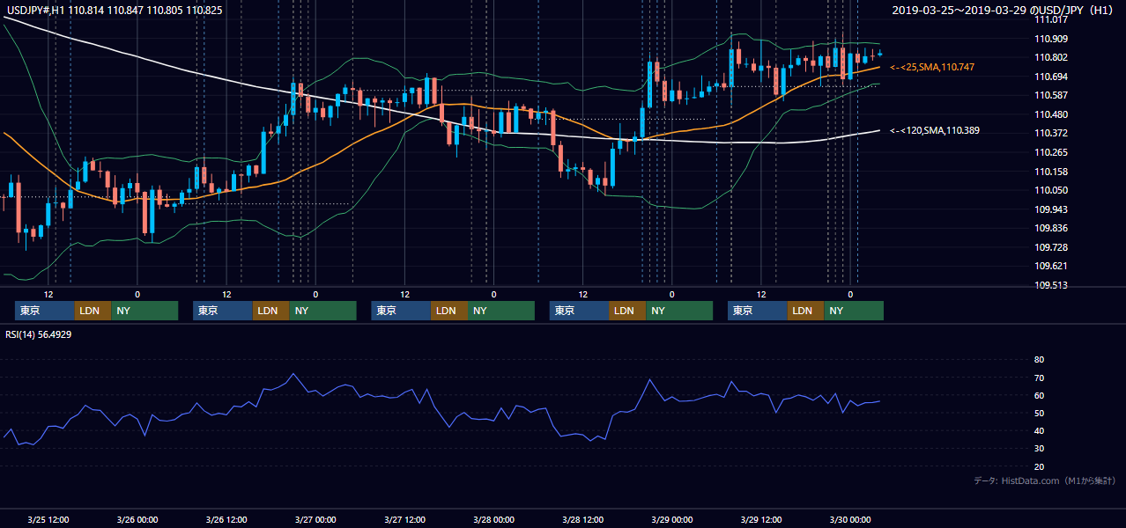Click the 東京 session box for 3/29

click(758, 311)
